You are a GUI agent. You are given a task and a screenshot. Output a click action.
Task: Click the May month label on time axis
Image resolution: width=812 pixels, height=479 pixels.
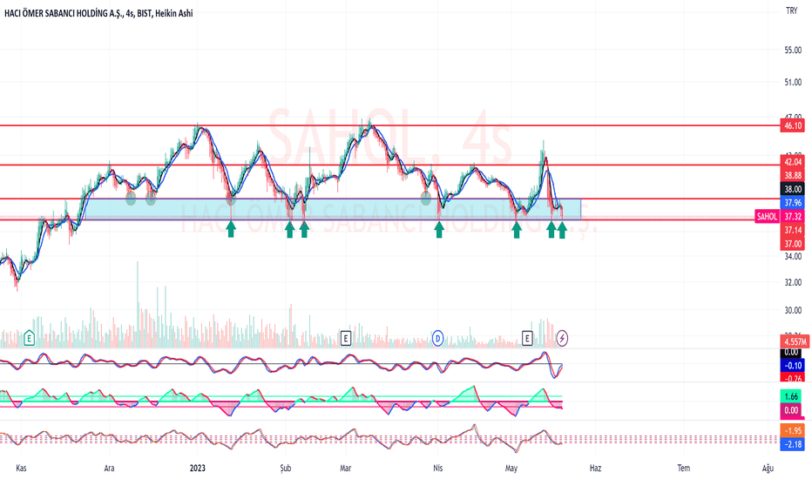(511, 469)
